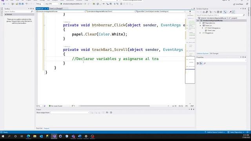The image size is (251, 141).
Task: Expand the Form1.Designer.cs node
Action: click(x=202, y=28)
